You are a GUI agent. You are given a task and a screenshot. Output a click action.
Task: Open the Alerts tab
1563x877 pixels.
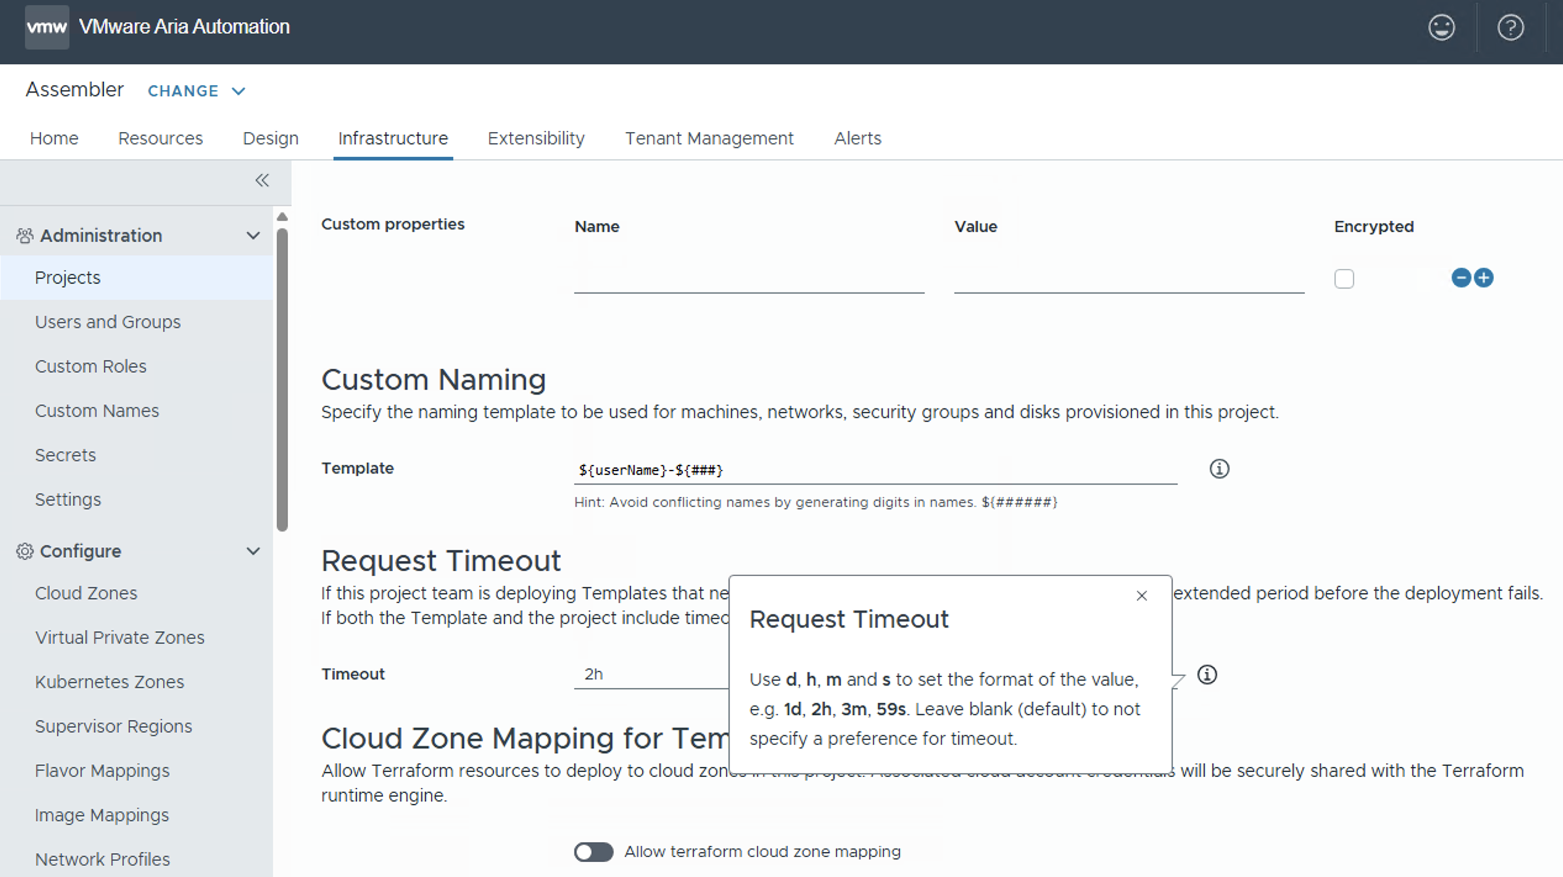(x=858, y=138)
